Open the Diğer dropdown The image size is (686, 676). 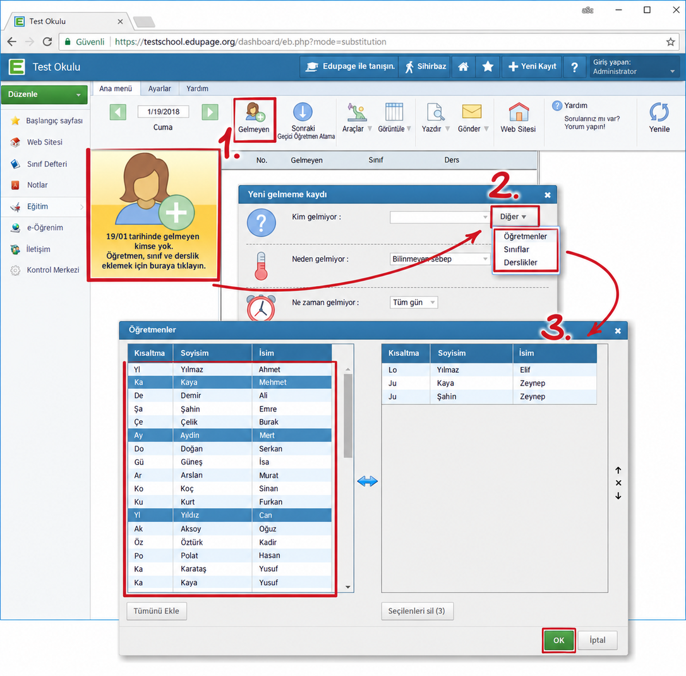pyautogui.click(x=514, y=217)
